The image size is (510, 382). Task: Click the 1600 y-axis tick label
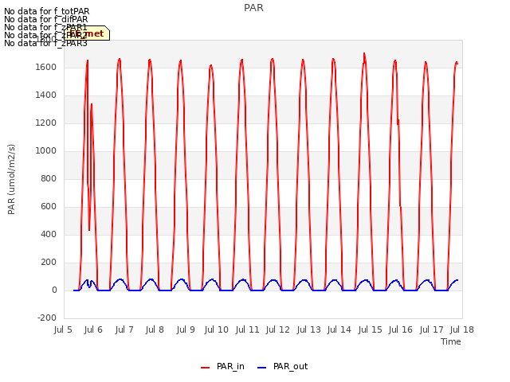(x=46, y=68)
